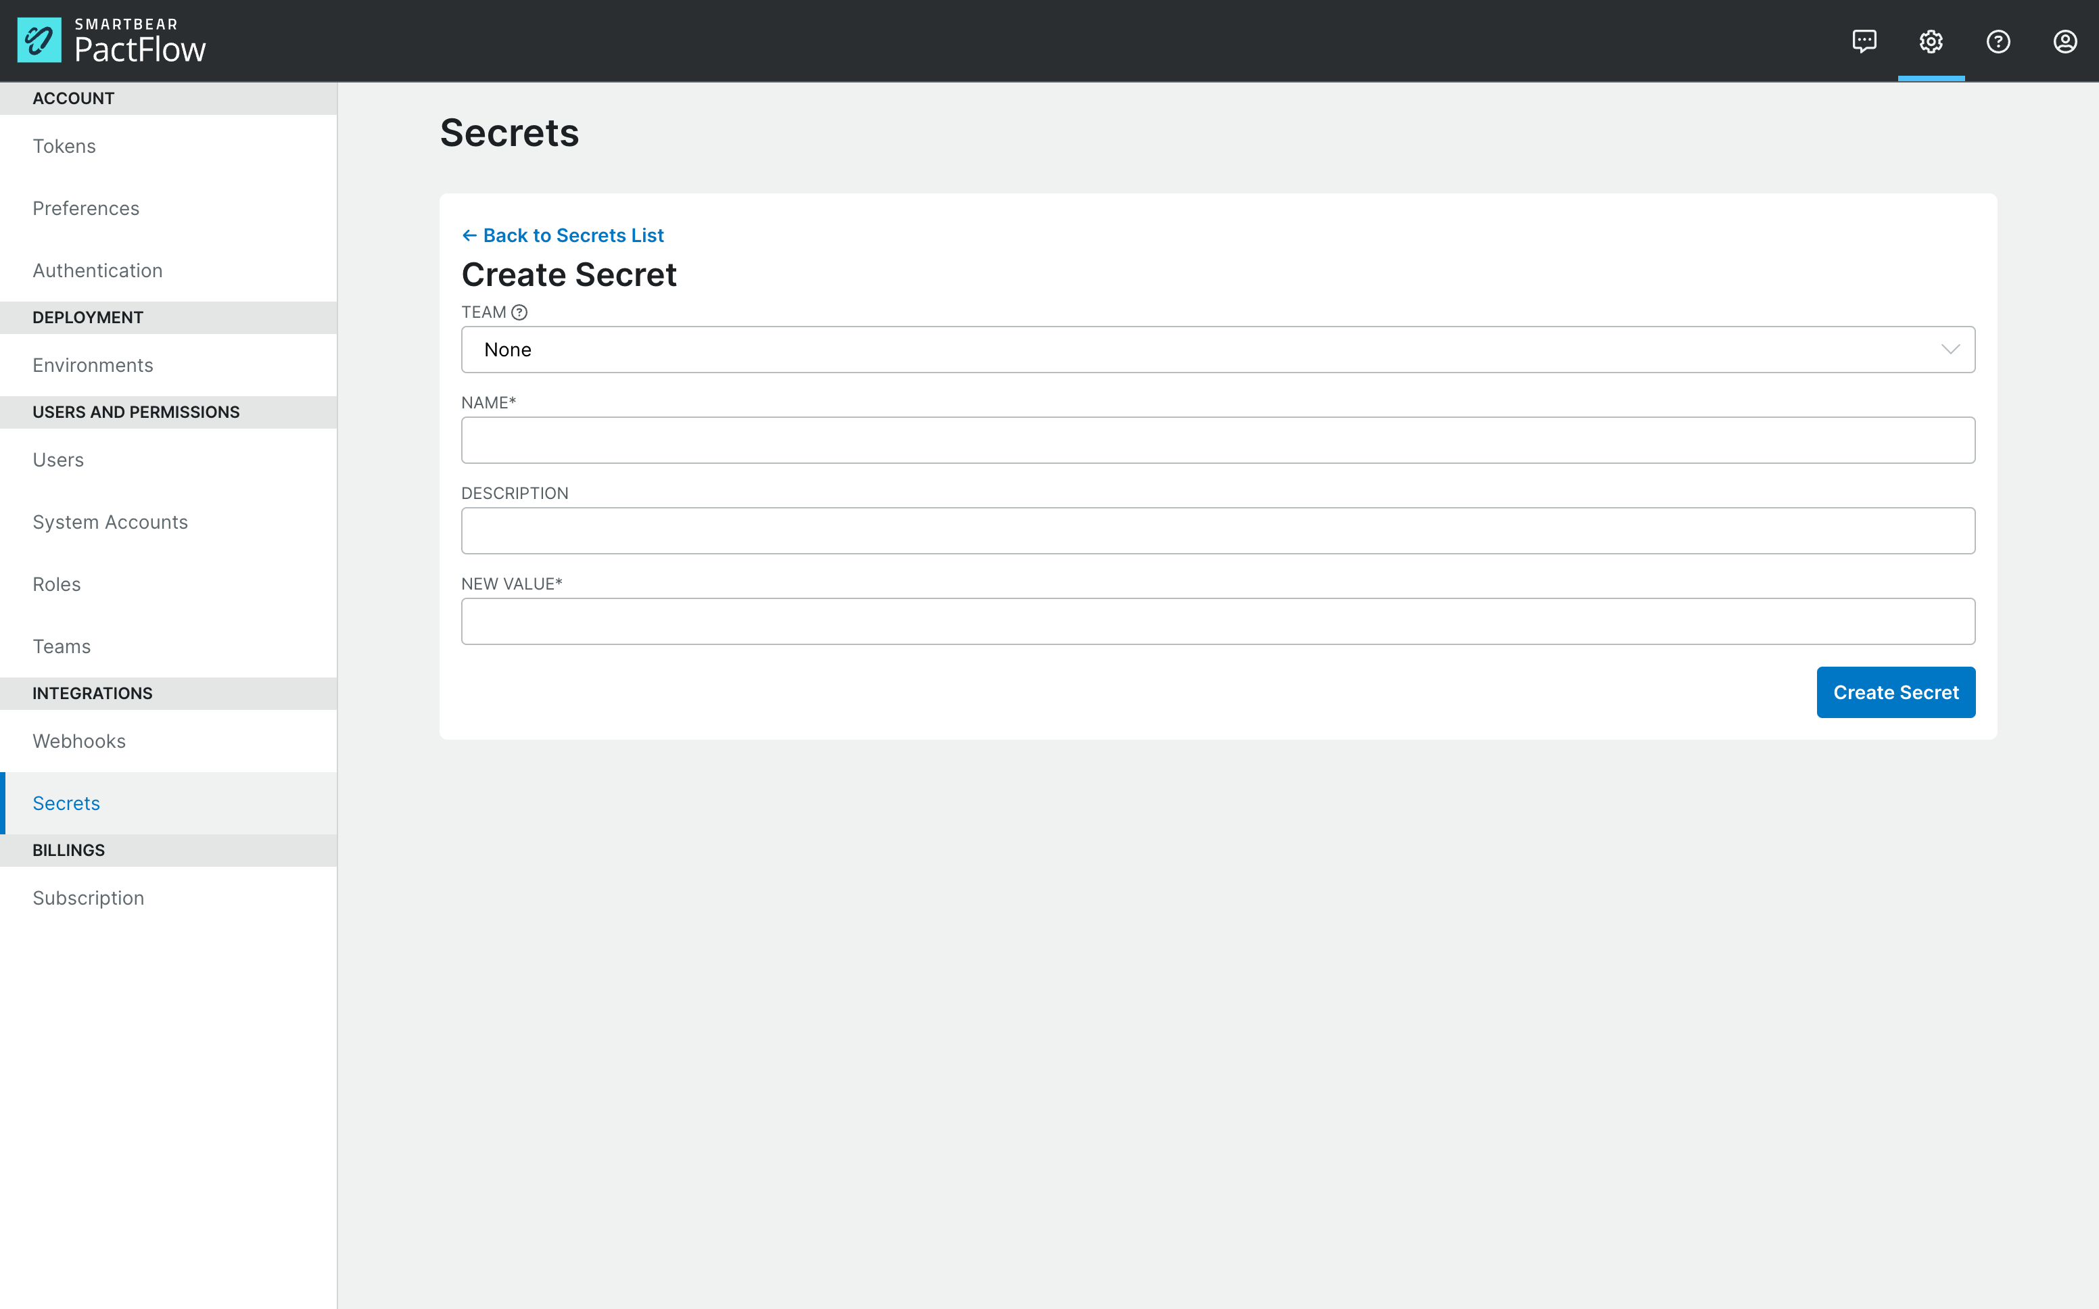Click the Team info tooltip icon
2099x1309 pixels.
pyautogui.click(x=520, y=312)
